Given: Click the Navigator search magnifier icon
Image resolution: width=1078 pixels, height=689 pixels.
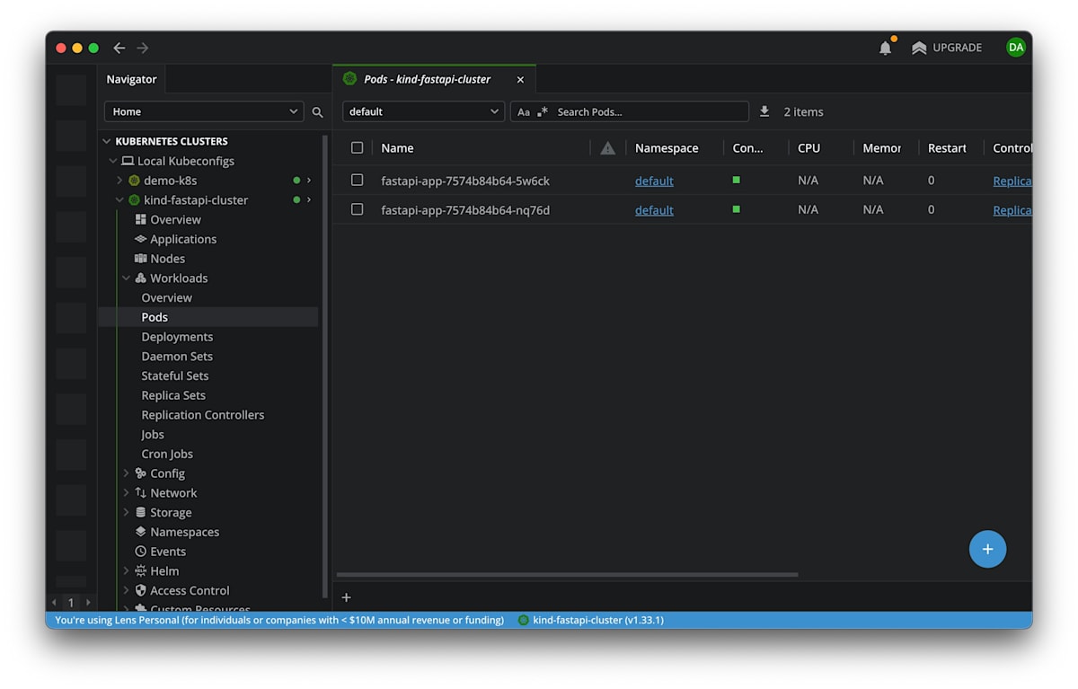Looking at the screenshot, I should pos(317,112).
